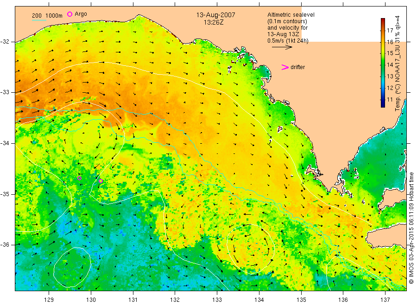This screenshot has width=417, height=306.
Task: Click the longitude label 131
Action: click(x=133, y=300)
